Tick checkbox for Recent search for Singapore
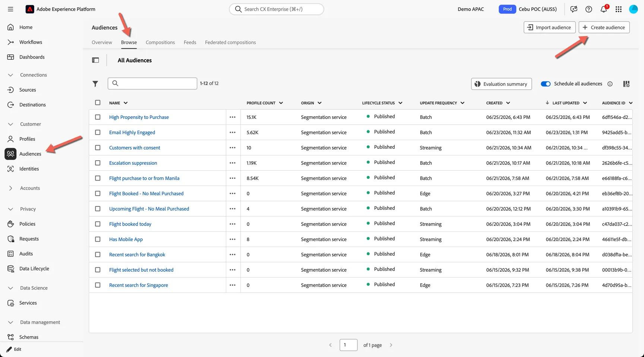644x357 pixels. pos(98,285)
